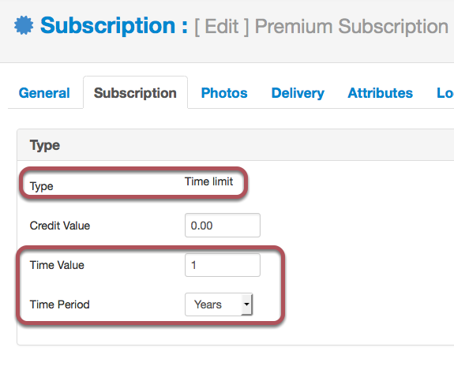
Task: Click the Edit text in header
Action: point(222,26)
